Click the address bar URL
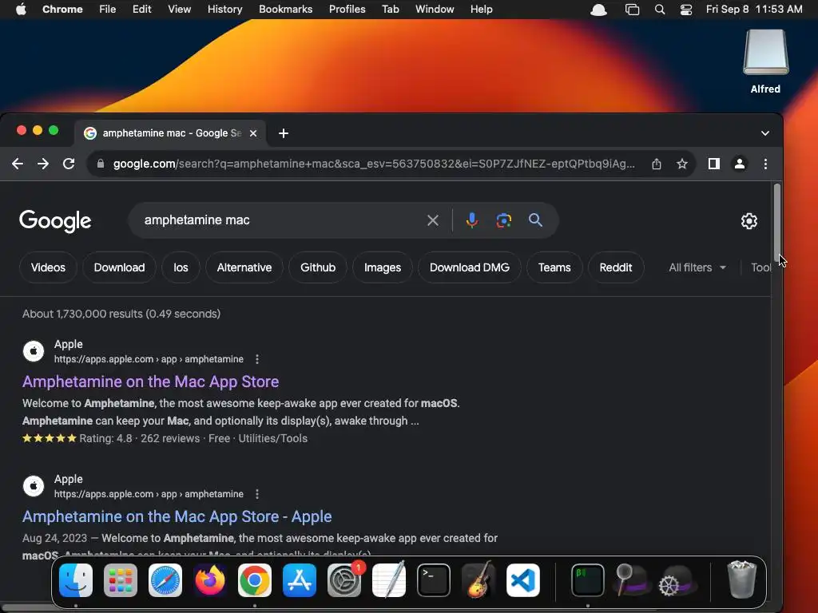 [374, 164]
